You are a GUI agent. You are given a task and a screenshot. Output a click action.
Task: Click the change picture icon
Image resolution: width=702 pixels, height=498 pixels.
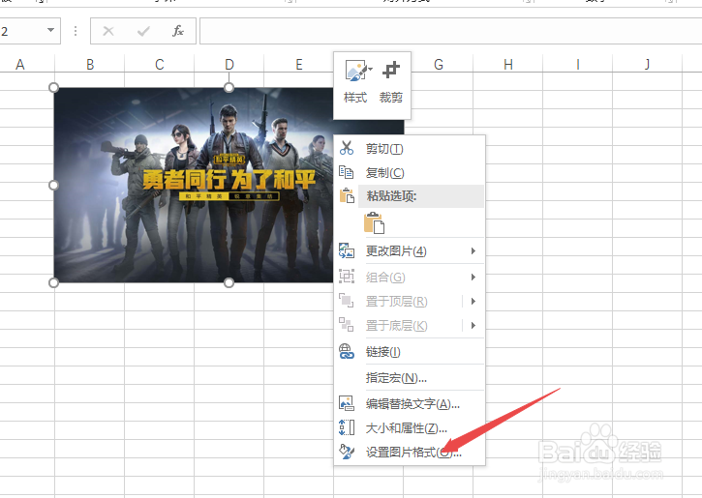347,250
